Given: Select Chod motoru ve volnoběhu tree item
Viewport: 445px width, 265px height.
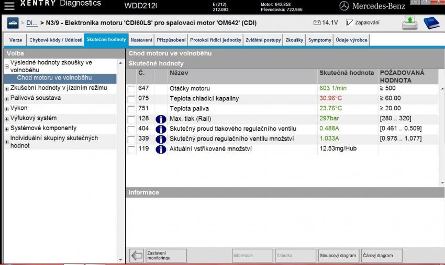Looking at the screenshot, I should [x=60, y=78].
